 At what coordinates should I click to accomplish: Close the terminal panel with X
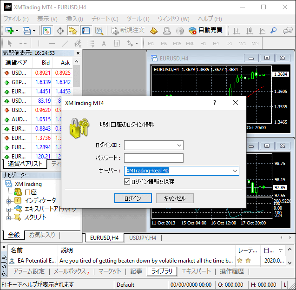(4, 247)
